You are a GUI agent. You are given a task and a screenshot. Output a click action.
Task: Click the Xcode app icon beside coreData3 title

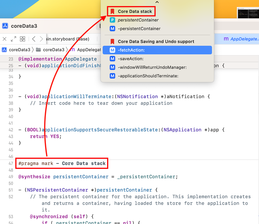coord(5,26)
